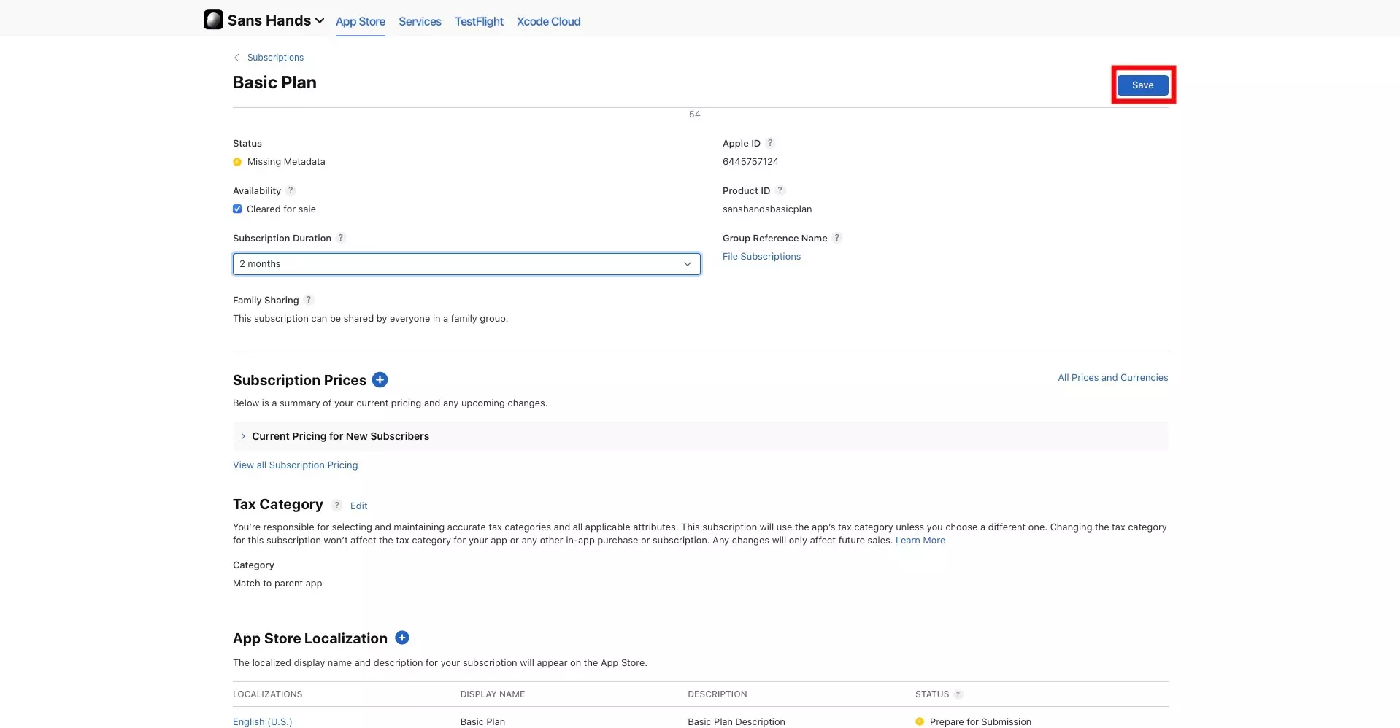Image resolution: width=1400 pixels, height=728 pixels.
Task: Click the product ID sanshandsbasicplan
Action: click(x=767, y=209)
